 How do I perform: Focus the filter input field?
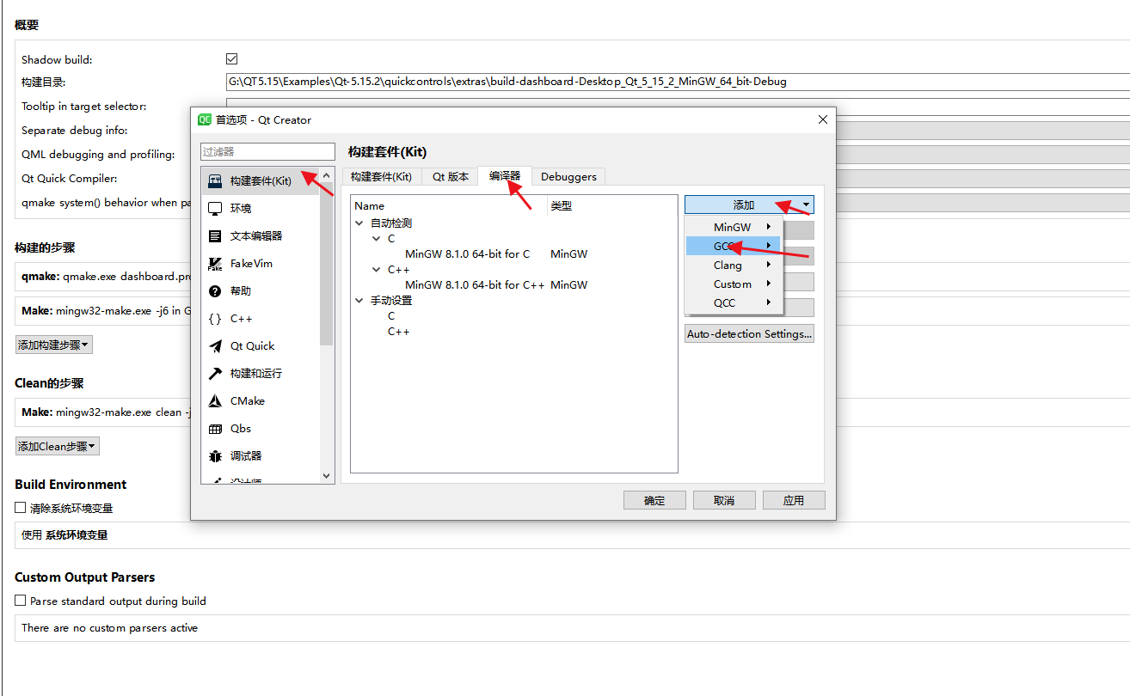pyautogui.click(x=267, y=151)
